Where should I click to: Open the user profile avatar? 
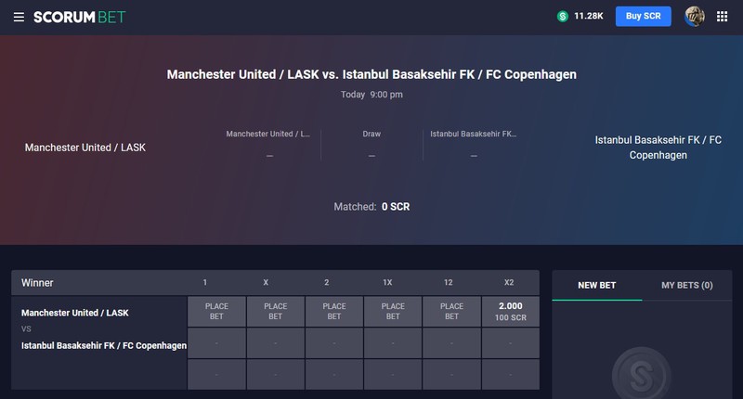pos(694,17)
